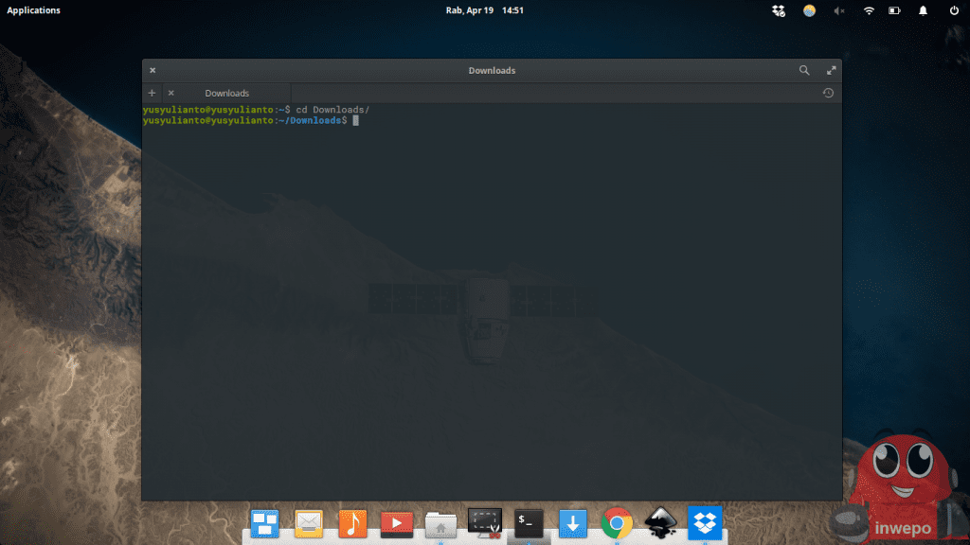Open the date and time calendar
This screenshot has width=970, height=545.
(484, 10)
